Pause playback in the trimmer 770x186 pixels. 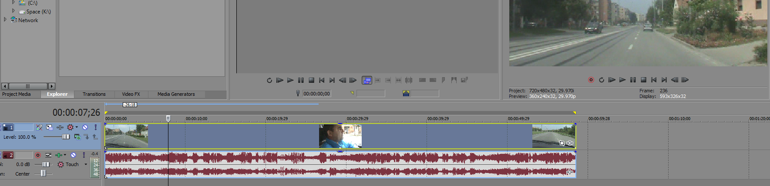(x=301, y=80)
